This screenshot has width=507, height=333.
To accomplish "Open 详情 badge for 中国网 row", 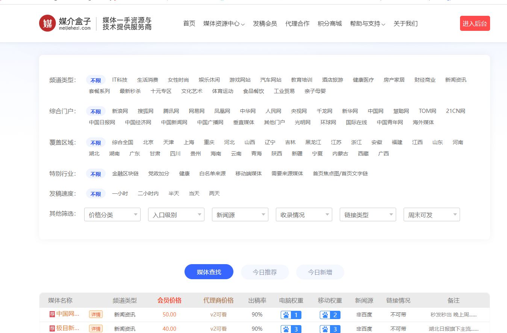I will click(x=96, y=315).
